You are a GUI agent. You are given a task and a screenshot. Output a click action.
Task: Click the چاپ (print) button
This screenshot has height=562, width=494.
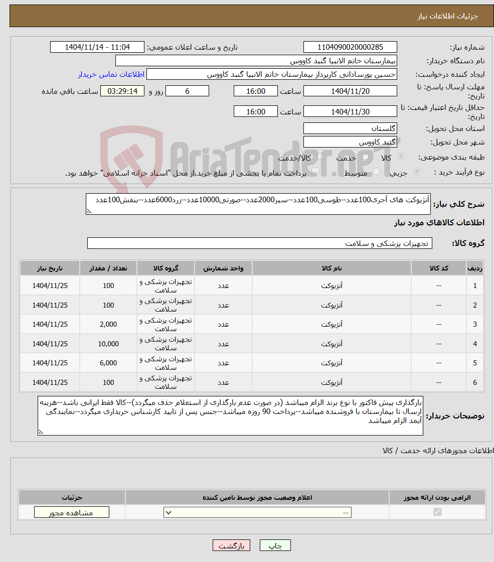(275, 545)
